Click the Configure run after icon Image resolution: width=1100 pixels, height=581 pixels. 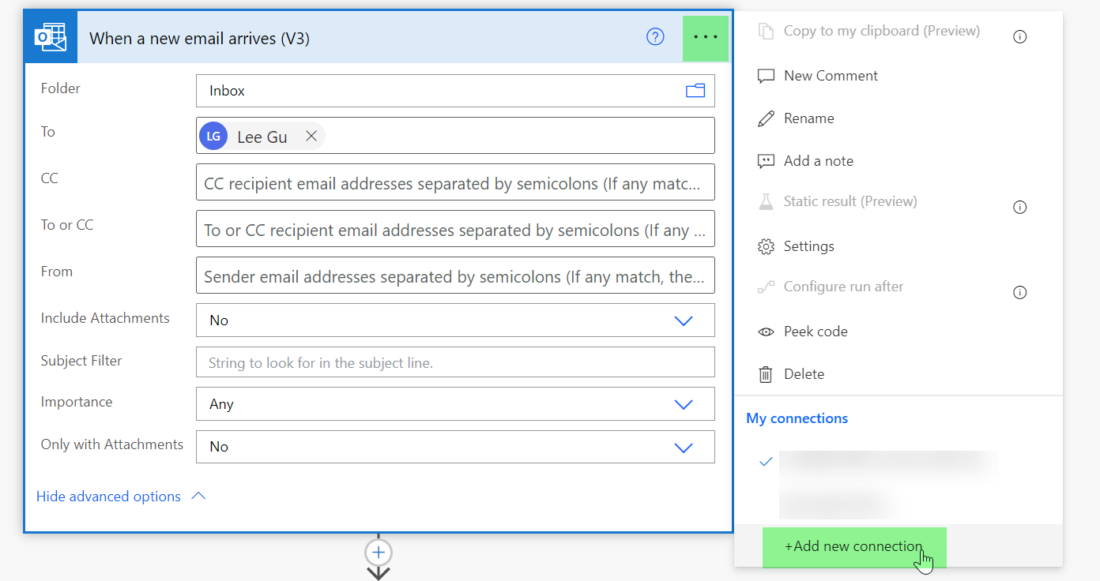pyautogui.click(x=765, y=287)
